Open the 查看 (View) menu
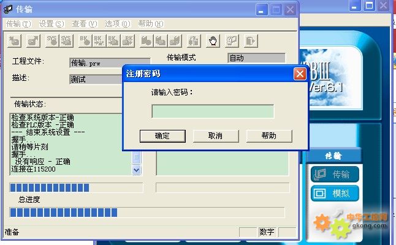The image size is (396, 245). 84,24
